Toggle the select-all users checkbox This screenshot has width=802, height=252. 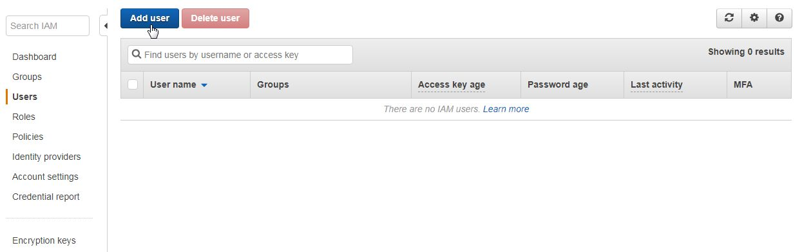(133, 84)
